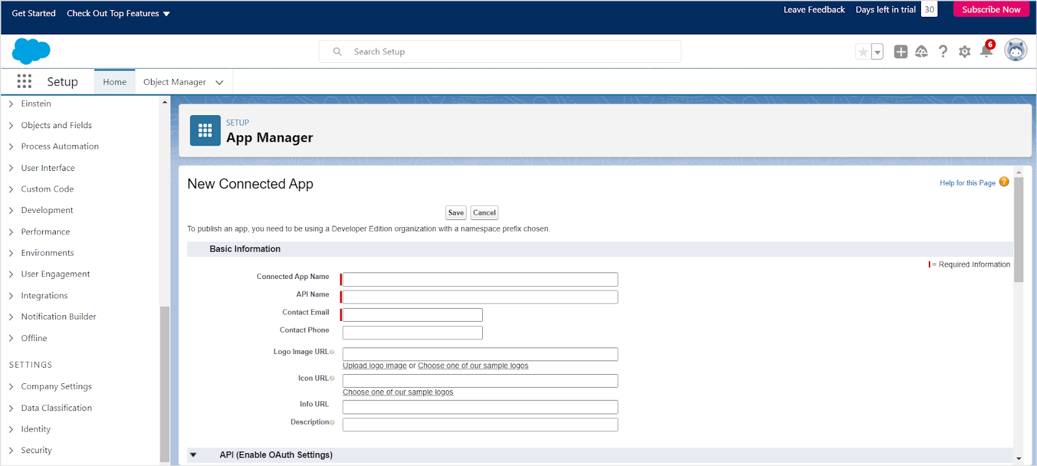Screen dimensions: 1037x466
Task: Open the favorites list dropdown arrow
Action: tap(878, 52)
